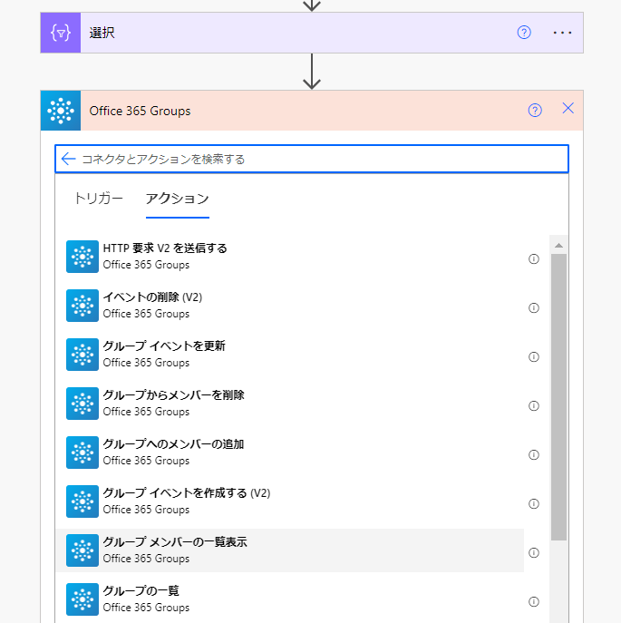Show info for グループ イベントを更新
The image size is (621, 623).
[x=534, y=356]
